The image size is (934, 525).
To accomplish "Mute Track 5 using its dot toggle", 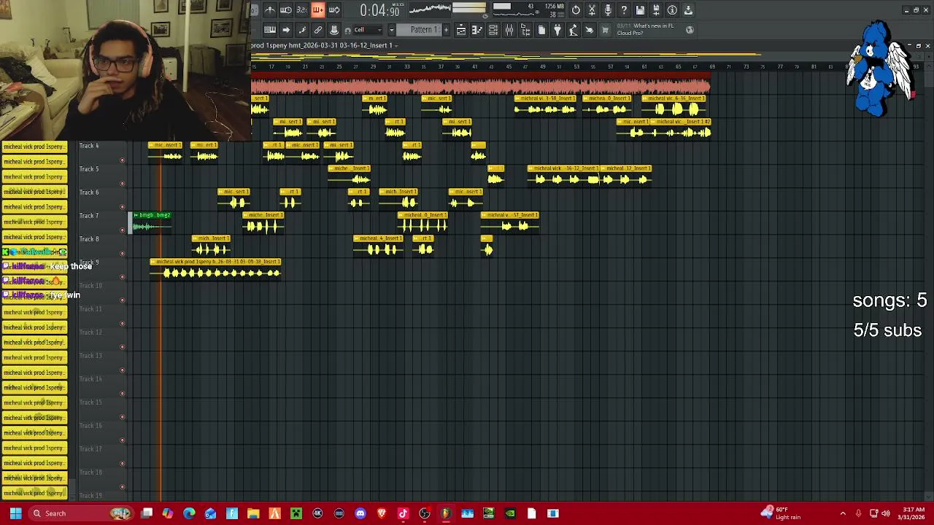I will 122,183.
